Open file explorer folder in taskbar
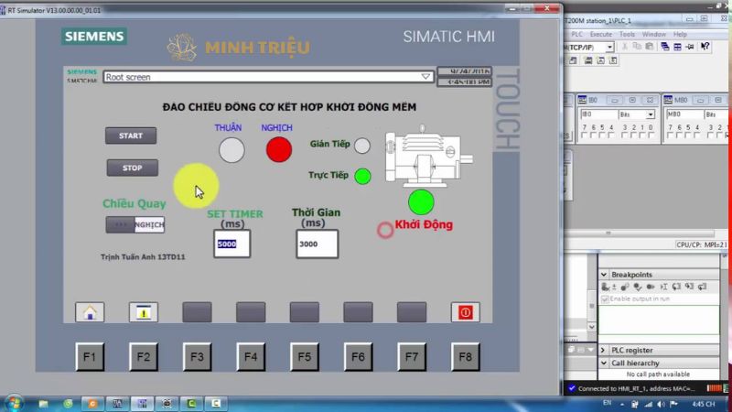The width and height of the screenshot is (732, 412). (42, 403)
